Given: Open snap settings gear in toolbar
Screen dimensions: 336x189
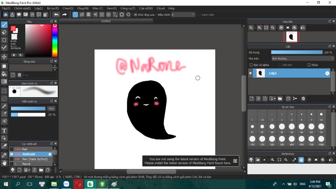Looking at the screenshot, I should (128, 14).
